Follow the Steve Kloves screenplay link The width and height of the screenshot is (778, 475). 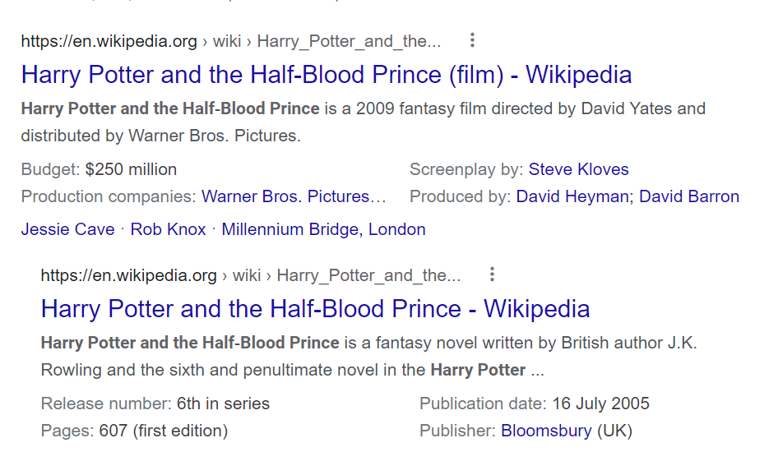pos(578,169)
